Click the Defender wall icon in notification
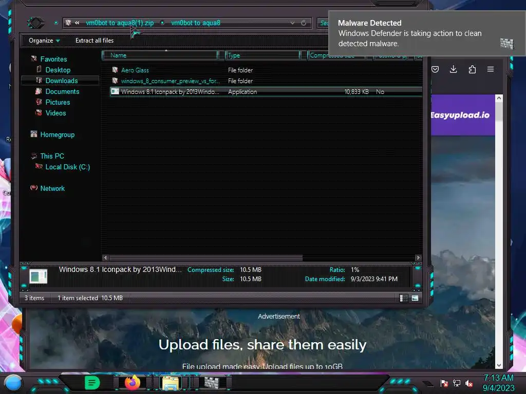This screenshot has height=394, width=526. (x=506, y=43)
